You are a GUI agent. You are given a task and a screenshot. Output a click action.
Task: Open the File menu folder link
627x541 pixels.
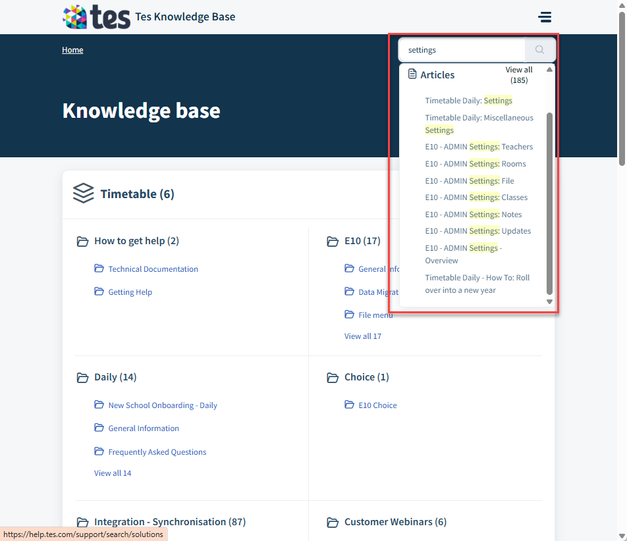(375, 315)
